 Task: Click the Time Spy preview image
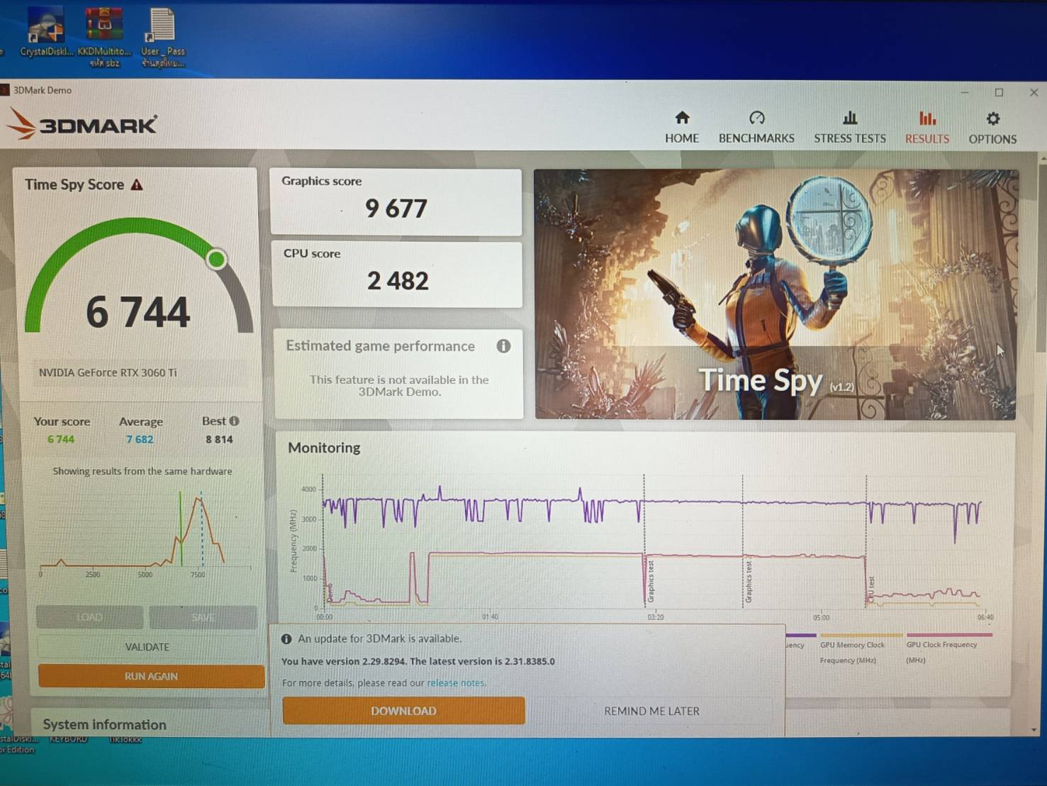[775, 294]
